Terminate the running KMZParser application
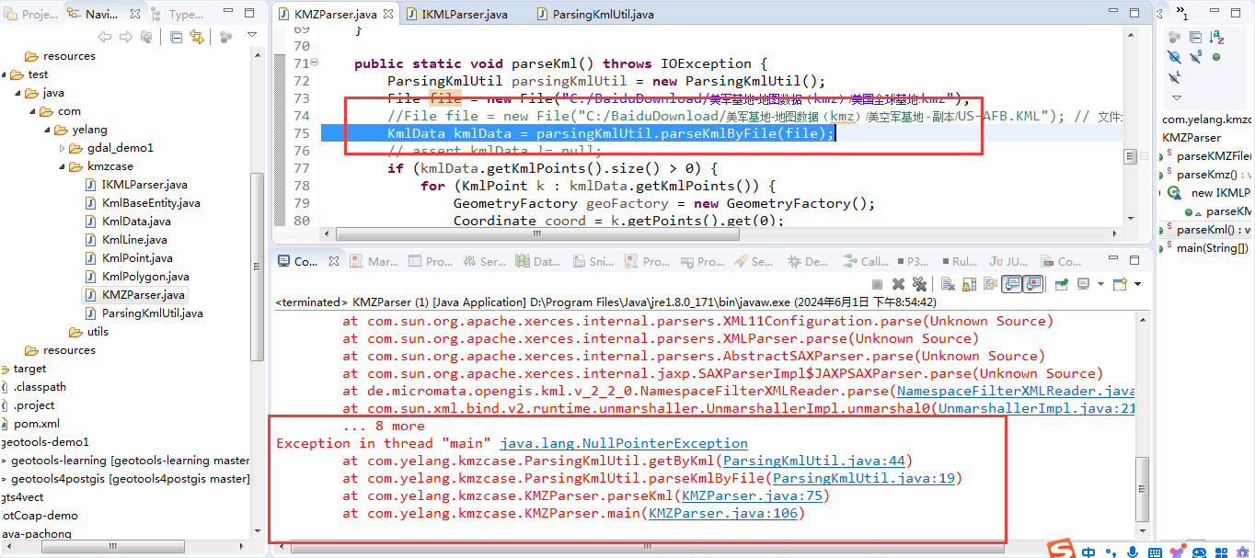This screenshot has height=558, width=1255. tap(878, 283)
